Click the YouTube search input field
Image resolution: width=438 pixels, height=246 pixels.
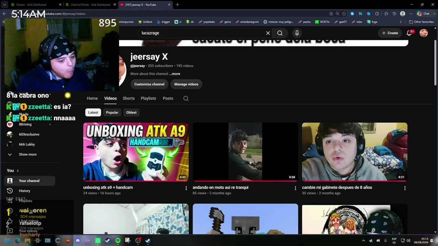[202, 33]
